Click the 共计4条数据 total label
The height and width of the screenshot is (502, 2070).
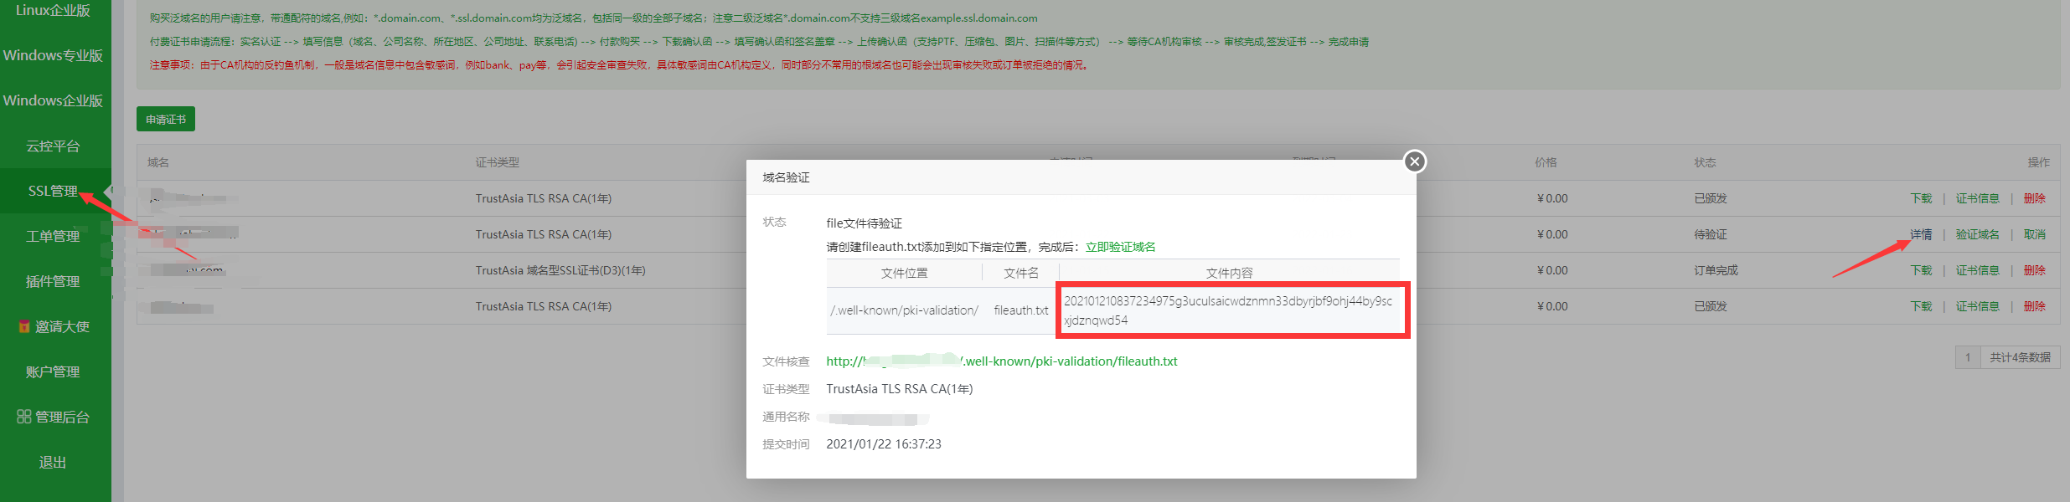point(2020,357)
